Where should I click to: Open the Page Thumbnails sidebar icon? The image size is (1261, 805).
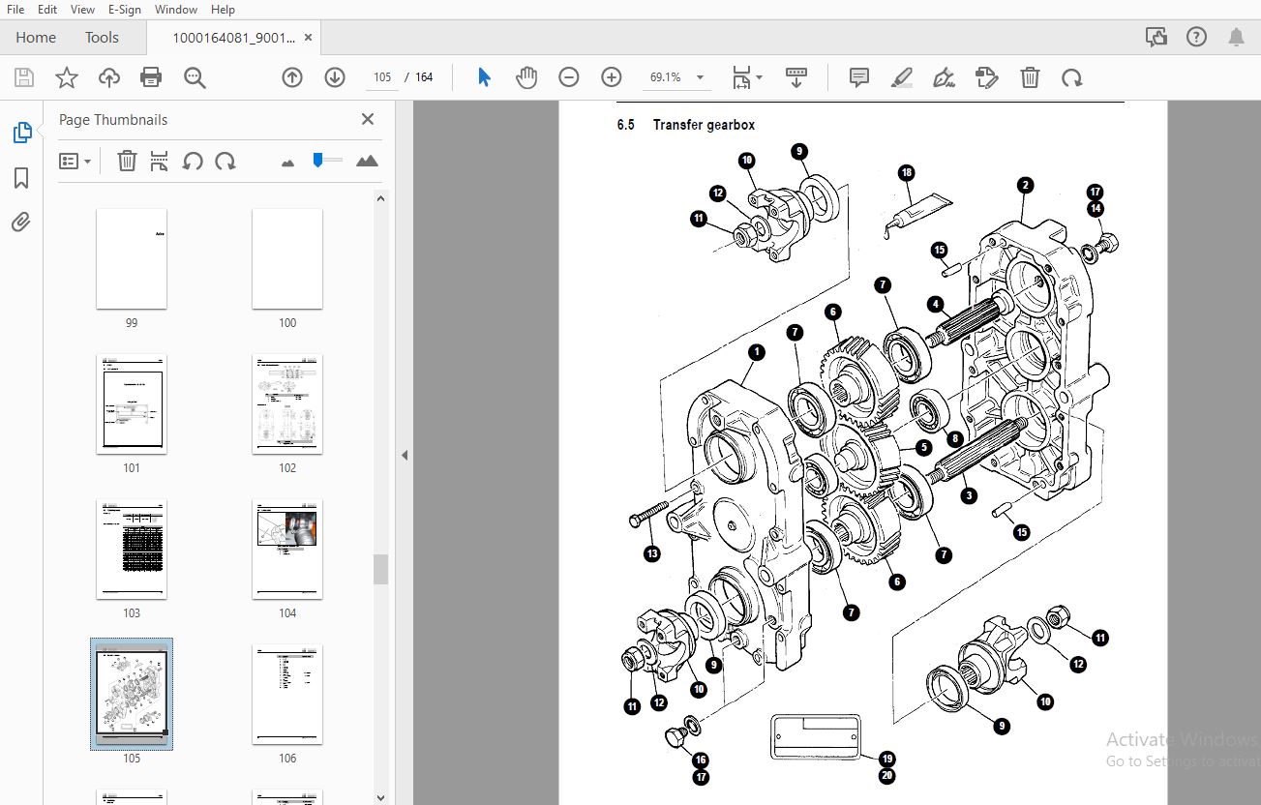click(x=22, y=133)
